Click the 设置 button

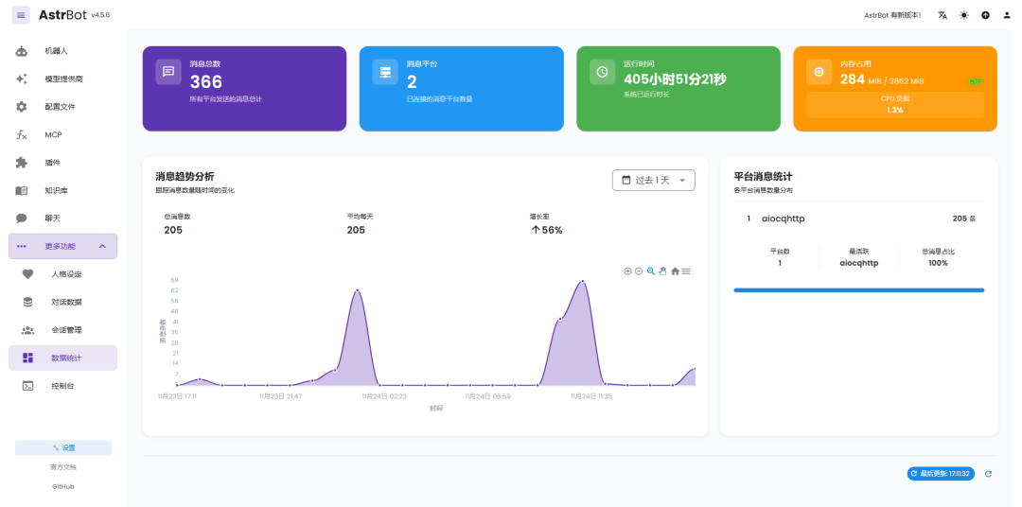pos(63,448)
